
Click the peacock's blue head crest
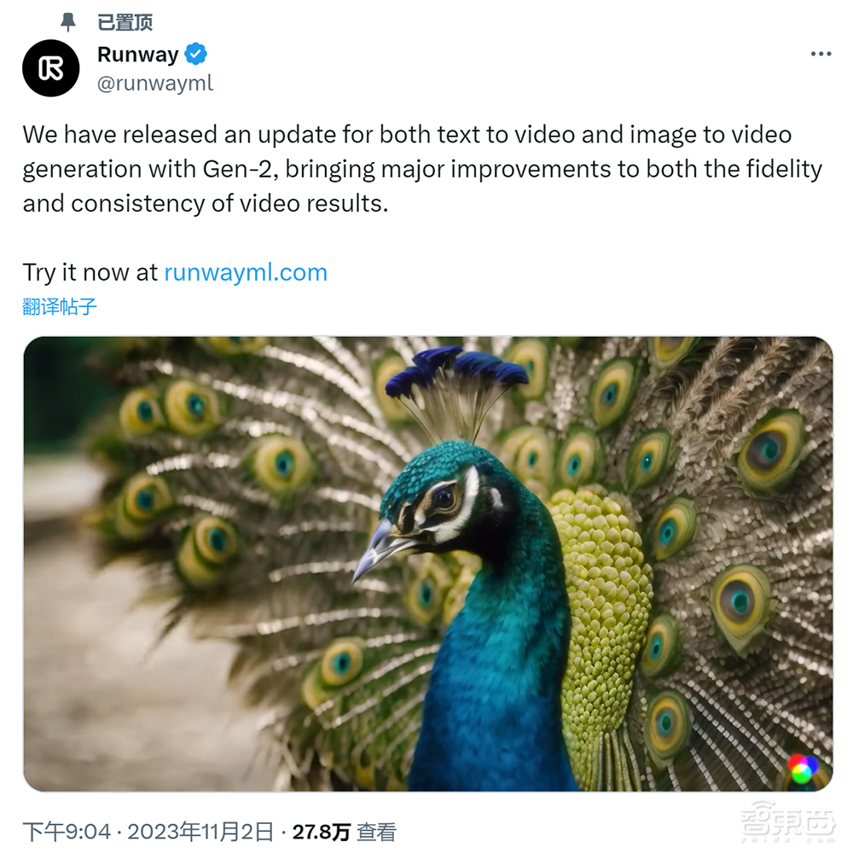coord(456,369)
